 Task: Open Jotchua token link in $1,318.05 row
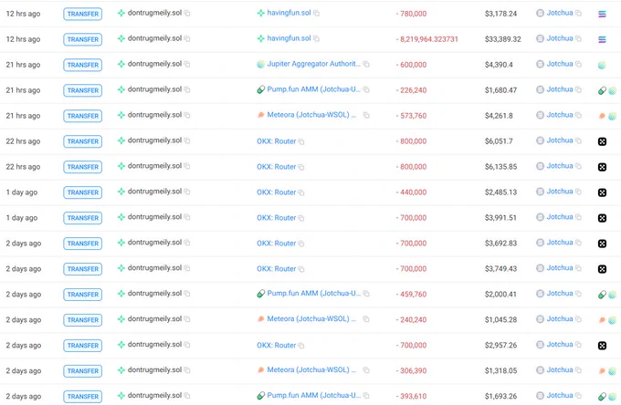coord(560,369)
